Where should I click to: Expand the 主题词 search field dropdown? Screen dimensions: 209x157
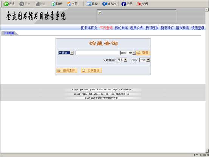click(72, 53)
